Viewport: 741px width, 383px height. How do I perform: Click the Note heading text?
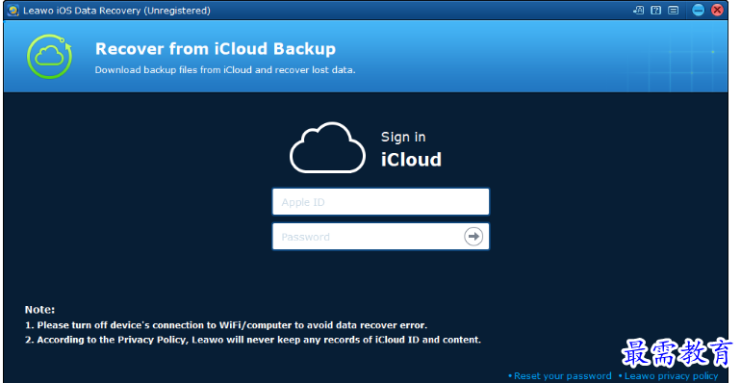[39, 310]
